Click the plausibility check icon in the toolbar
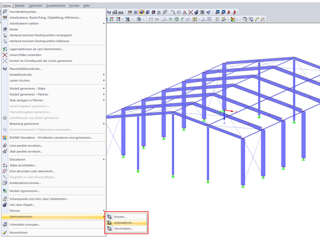320x240 pixels. point(109,12)
